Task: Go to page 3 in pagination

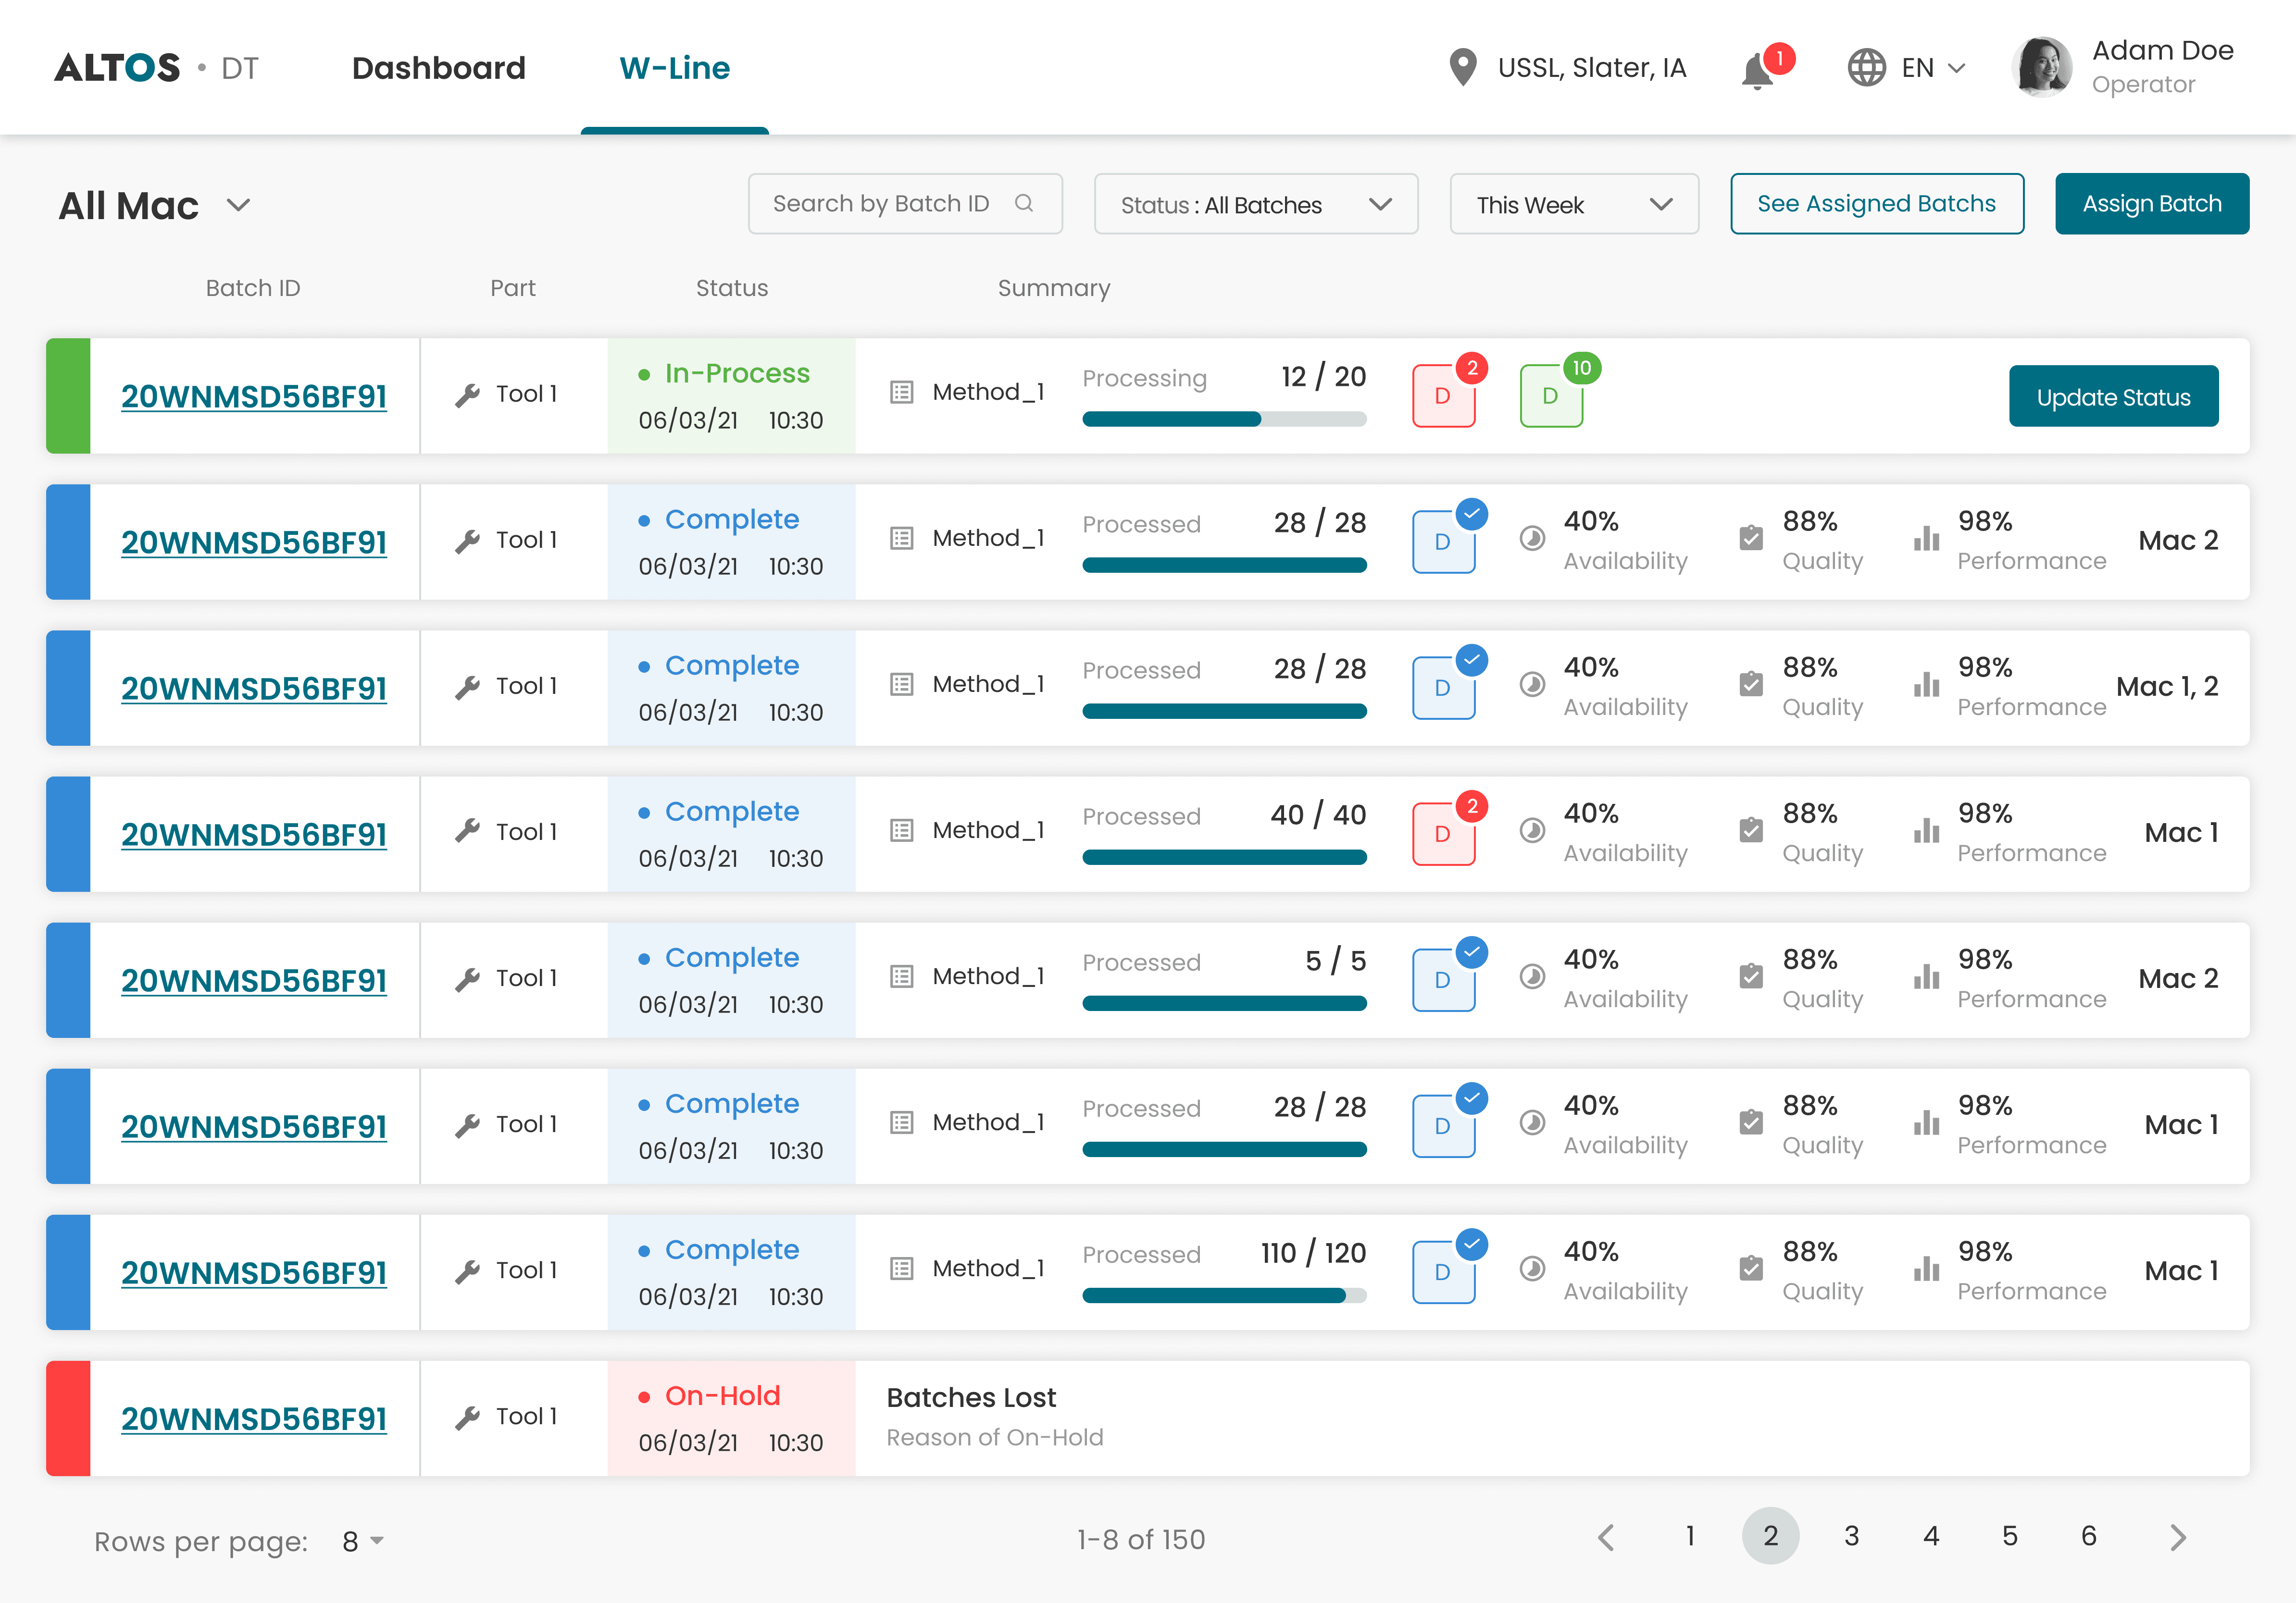Action: (1851, 1536)
